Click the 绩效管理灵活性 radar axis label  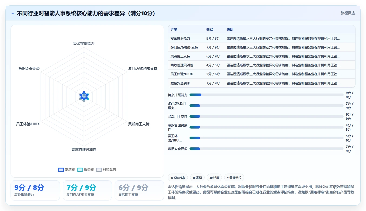tap(84, 149)
